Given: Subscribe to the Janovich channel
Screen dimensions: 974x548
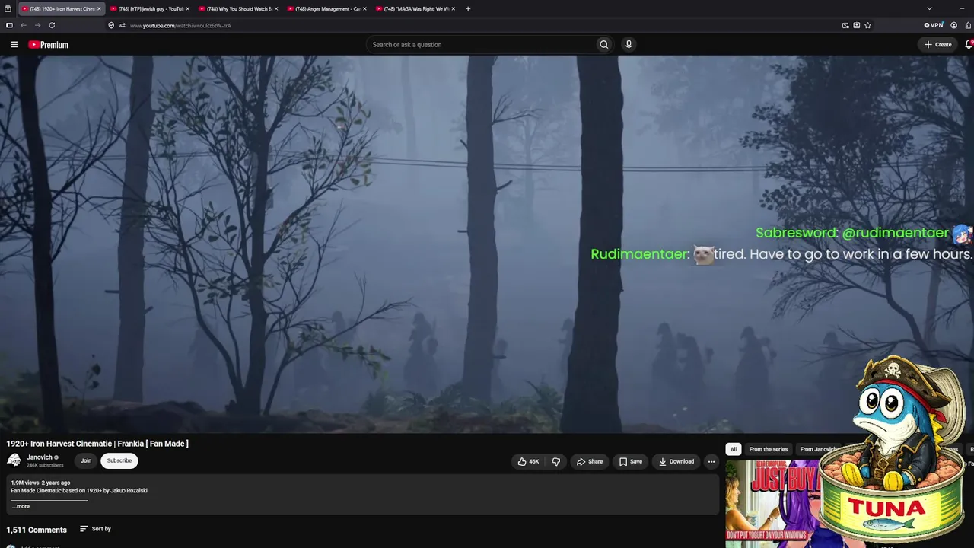Looking at the screenshot, I should click(x=119, y=460).
